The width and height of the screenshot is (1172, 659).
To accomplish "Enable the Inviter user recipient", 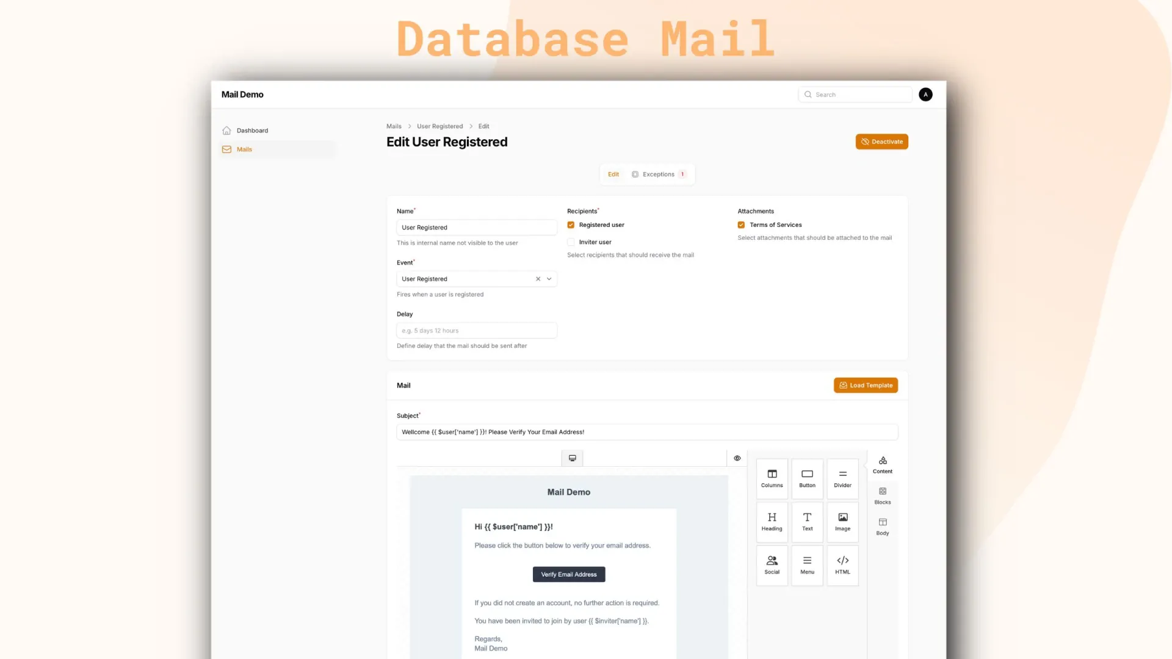I will [x=571, y=242].
